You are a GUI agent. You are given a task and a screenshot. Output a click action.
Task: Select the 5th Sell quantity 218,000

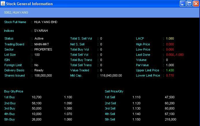[170, 119]
